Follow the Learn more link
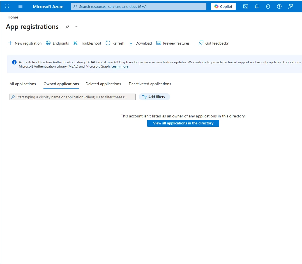The image size is (302, 264). pyautogui.click(x=120, y=66)
